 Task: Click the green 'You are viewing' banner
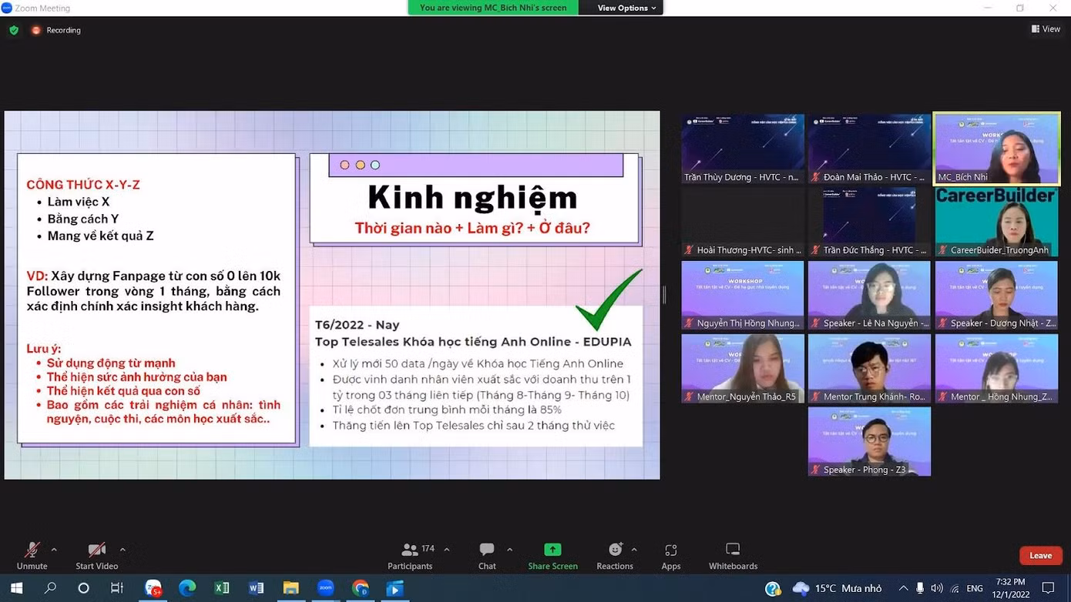[x=493, y=8]
